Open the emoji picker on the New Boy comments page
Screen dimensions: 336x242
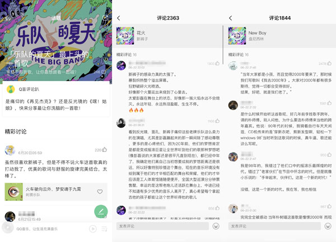pyautogui.click(x=328, y=226)
